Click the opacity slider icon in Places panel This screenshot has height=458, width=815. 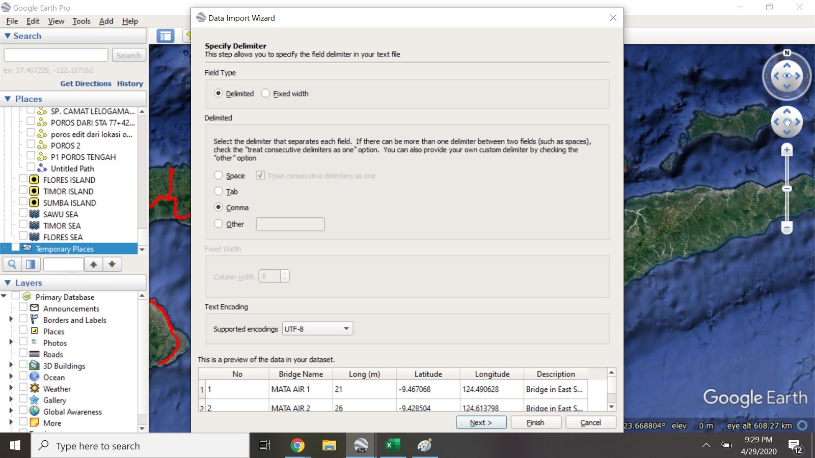(31, 264)
